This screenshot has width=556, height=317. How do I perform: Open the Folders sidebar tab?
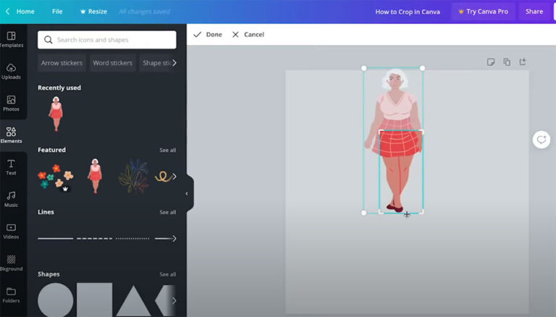(12, 295)
